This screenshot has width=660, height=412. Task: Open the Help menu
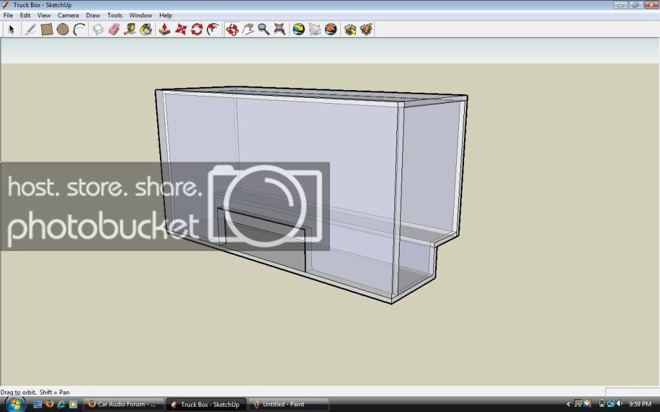click(166, 15)
